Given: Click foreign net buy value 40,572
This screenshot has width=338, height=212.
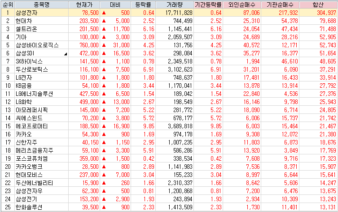Looking at the screenshot, I should pyautogui.click(x=251, y=45).
